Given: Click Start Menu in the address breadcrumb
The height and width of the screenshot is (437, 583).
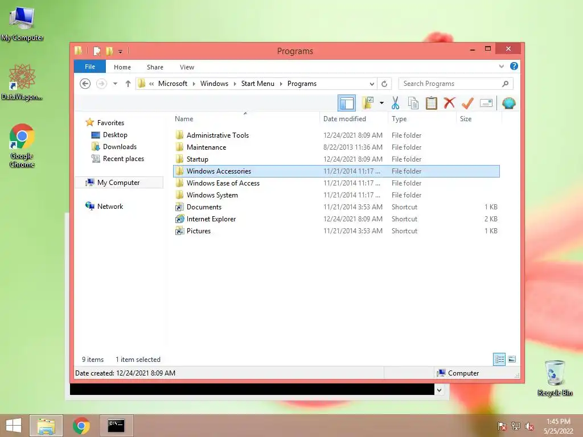Looking at the screenshot, I should coord(258,84).
